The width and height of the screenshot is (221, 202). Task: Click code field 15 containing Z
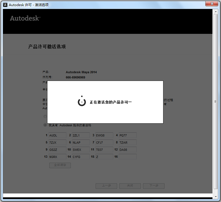click(x=104, y=157)
